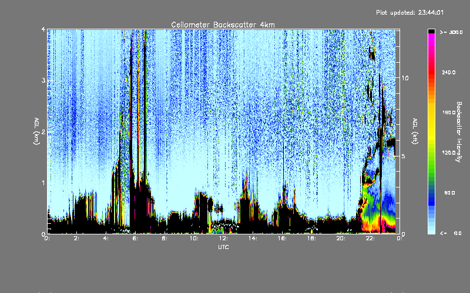470x293 pixels.
Task: Click the '12:' UTC hour tick label
Action: (x=223, y=239)
